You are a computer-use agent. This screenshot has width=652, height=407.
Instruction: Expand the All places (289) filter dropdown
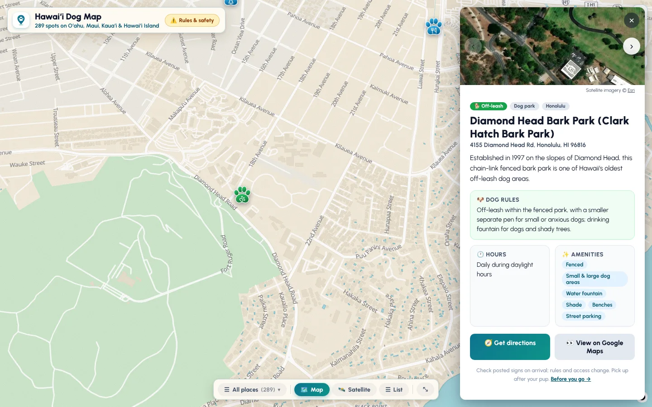tap(252, 390)
